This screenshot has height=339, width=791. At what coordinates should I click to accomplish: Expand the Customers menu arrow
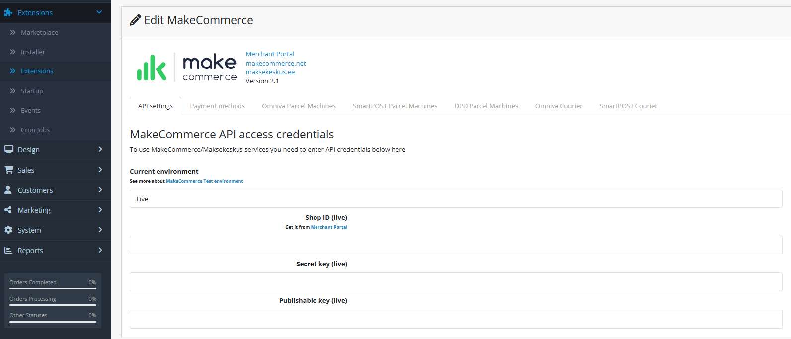click(100, 190)
